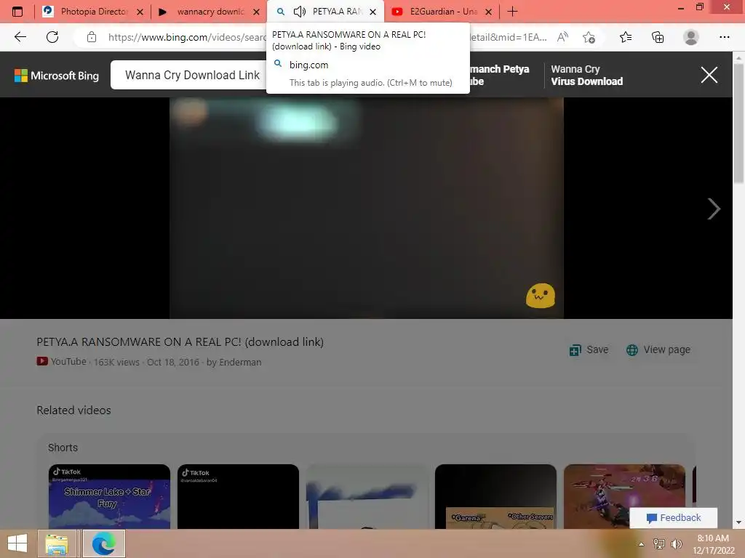The image size is (745, 558).
Task: Click the Shorts section heading
Action: [63, 448]
